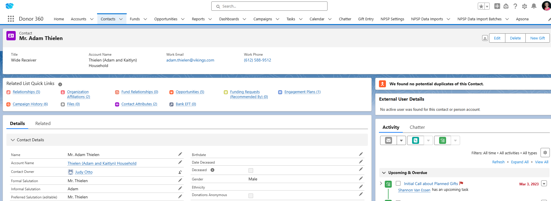This screenshot has width=551, height=201.
Task: Edit the Gender pencil icon
Action: click(361, 178)
